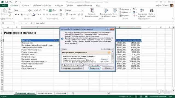Click the zoom slider in status bar
The height and width of the screenshot is (98, 175).
158,97
